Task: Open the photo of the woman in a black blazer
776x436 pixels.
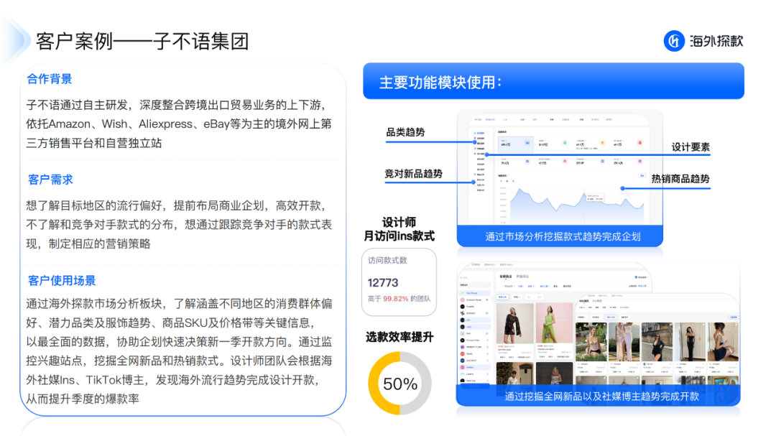Action: 657,342
